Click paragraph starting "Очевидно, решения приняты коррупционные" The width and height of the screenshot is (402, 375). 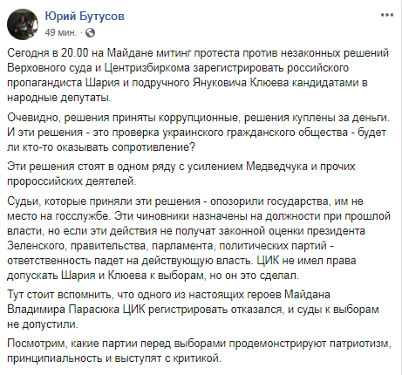199,133
